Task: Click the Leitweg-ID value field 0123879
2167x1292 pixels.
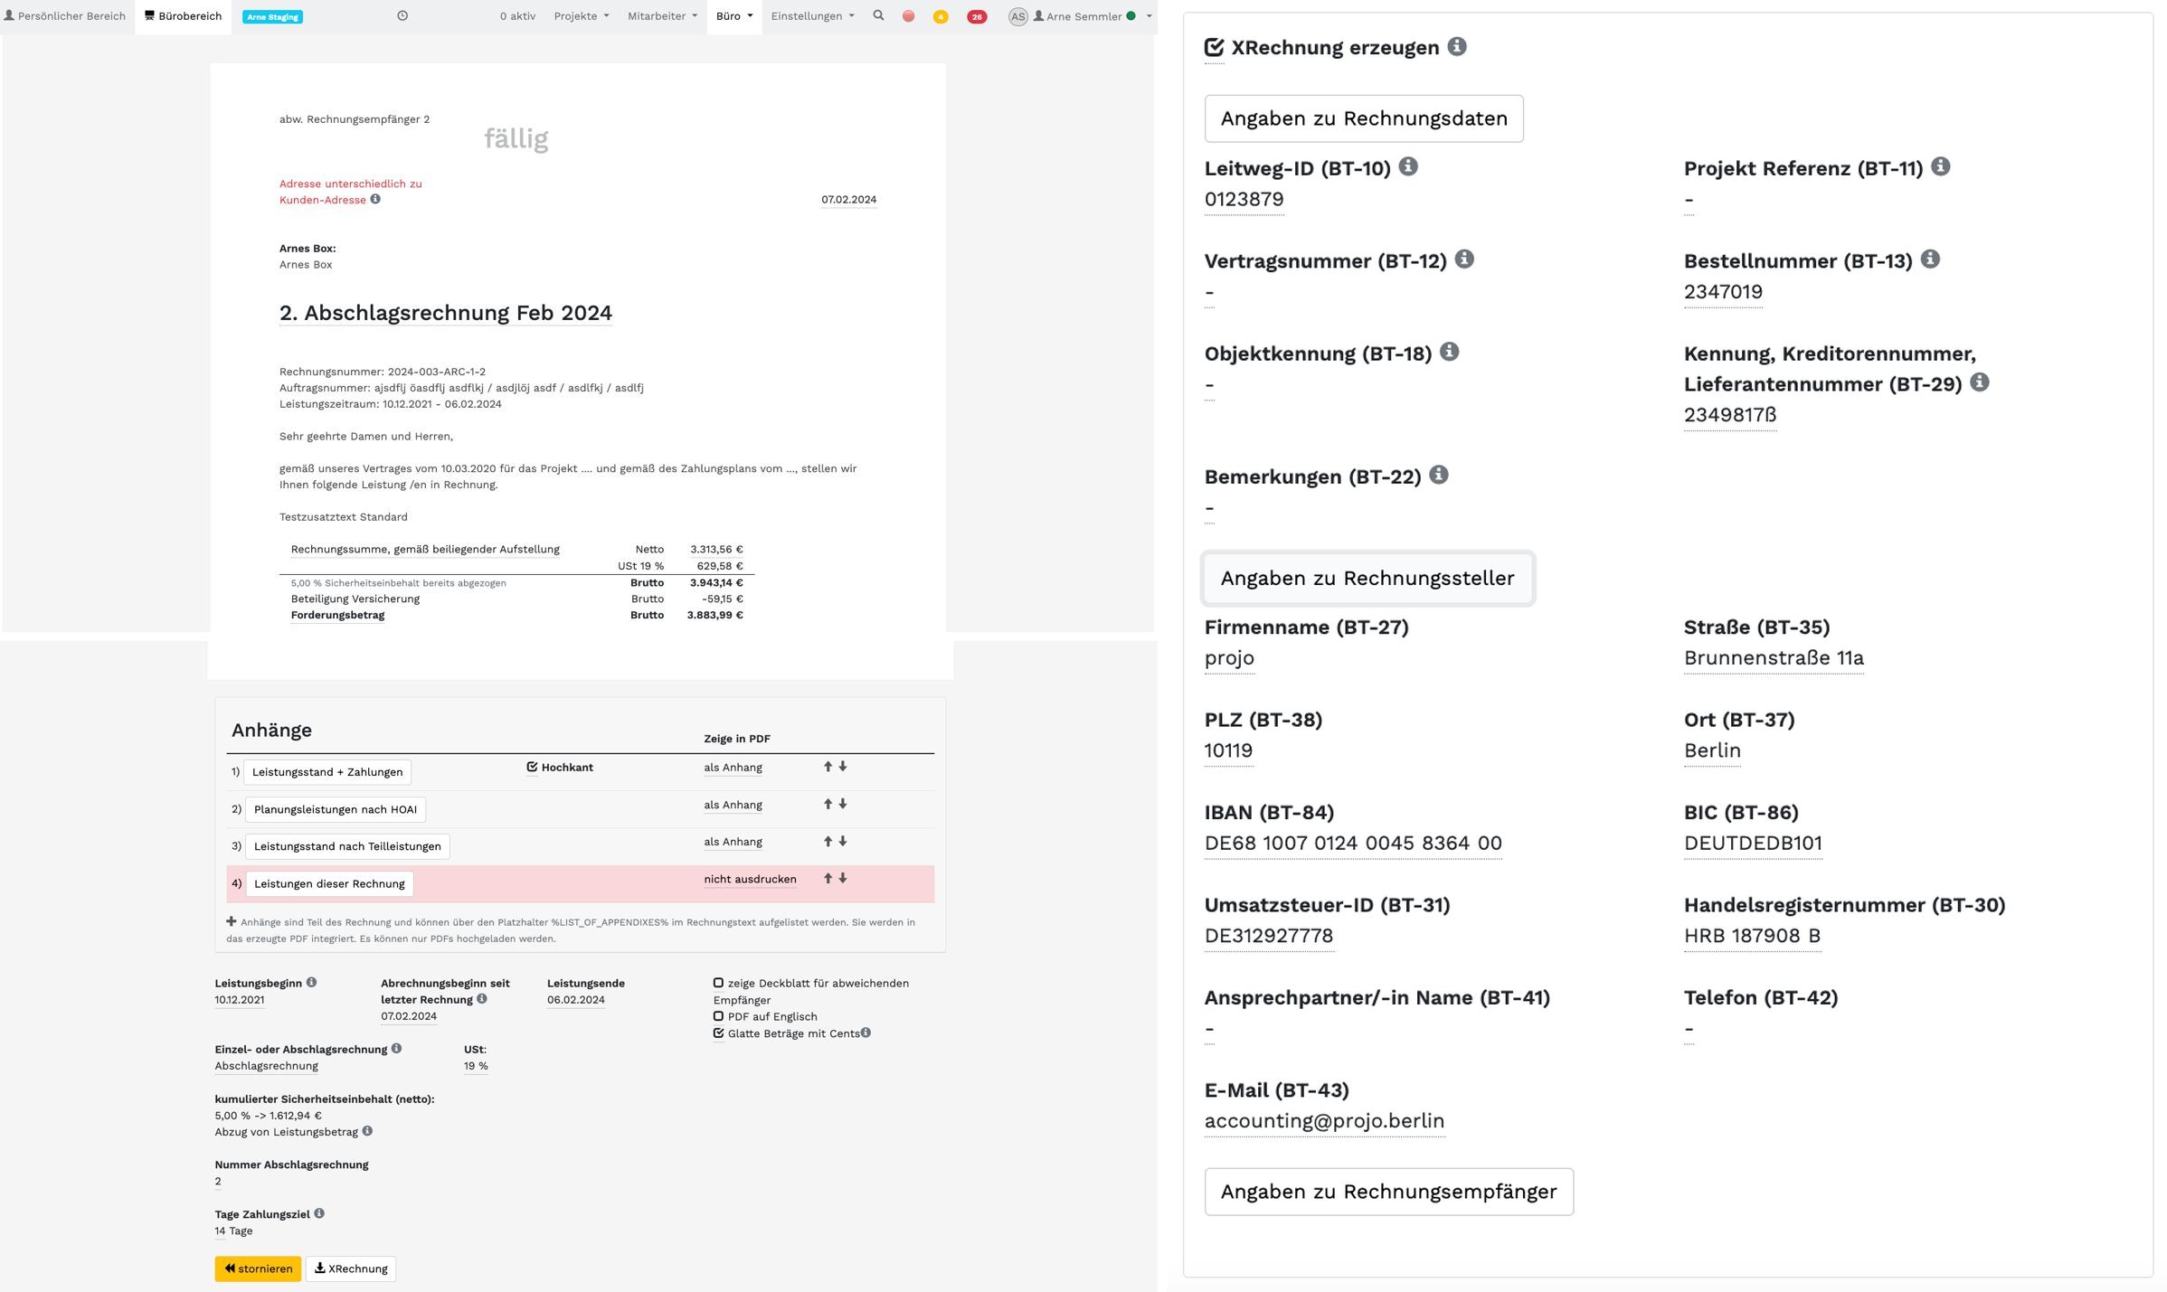Action: point(1244,198)
